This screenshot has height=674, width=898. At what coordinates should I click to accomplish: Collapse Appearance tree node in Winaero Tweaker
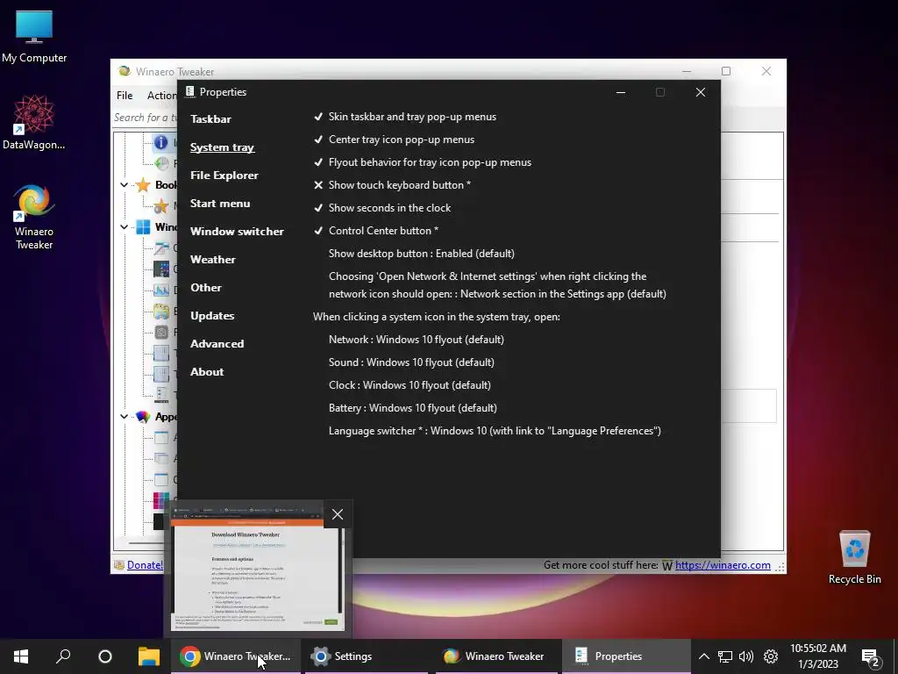[x=125, y=417]
